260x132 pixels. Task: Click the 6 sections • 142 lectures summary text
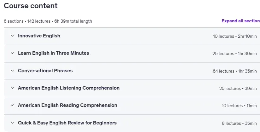click(48, 21)
